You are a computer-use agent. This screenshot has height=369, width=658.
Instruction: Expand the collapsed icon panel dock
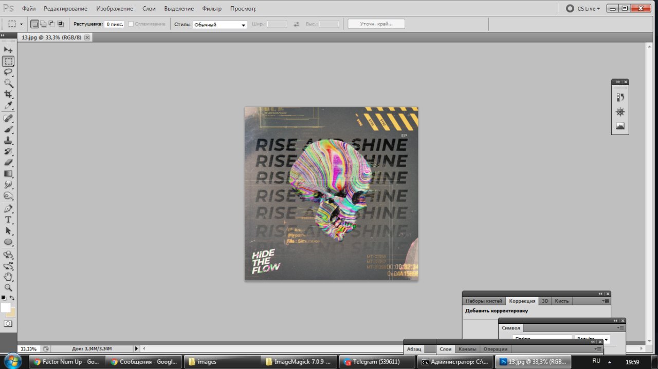click(617, 82)
